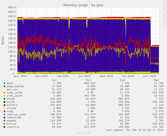Viewport: 167px width, 136px height.
Task: Click the yellow-green unused legend swatch
Action: [4, 108]
